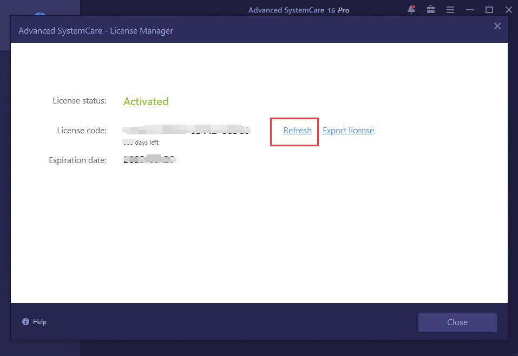The height and width of the screenshot is (356, 518).
Task: Maximize the Advanced SystemCare main window
Action: 489,10
